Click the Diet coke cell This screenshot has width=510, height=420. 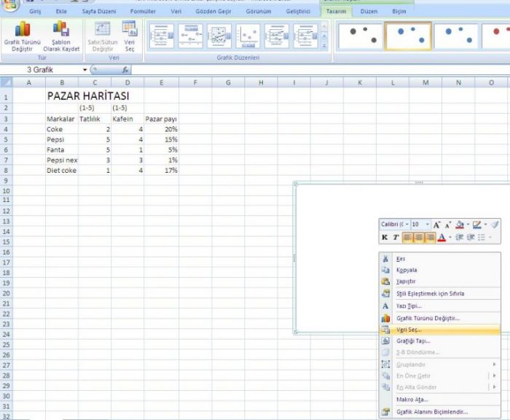[62, 171]
